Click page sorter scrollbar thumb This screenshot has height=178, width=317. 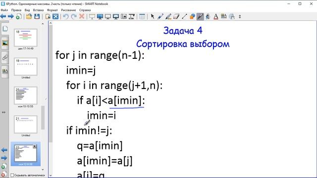(x=43, y=118)
